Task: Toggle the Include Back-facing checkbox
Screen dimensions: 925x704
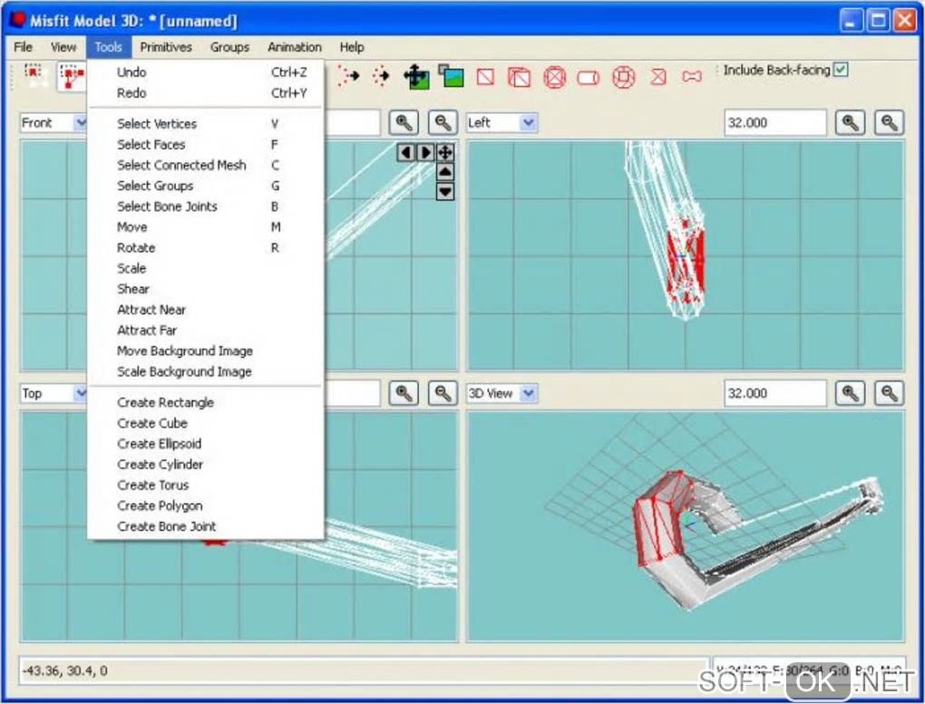Action: coord(842,70)
